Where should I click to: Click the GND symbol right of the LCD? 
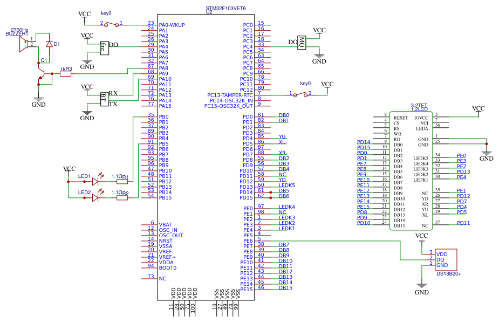[x=486, y=156]
